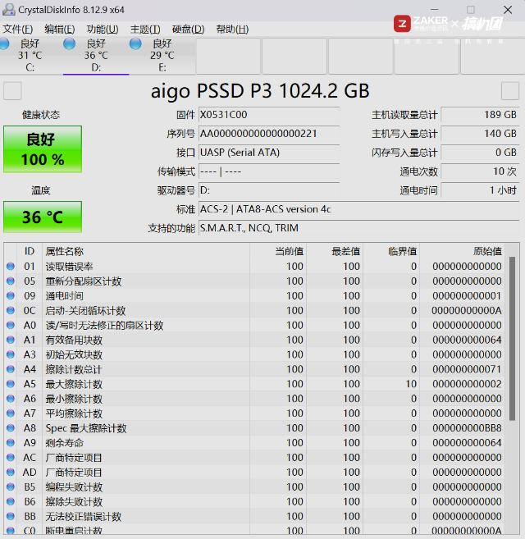Click the 良好 100 % health status button
The width and height of the screenshot is (525, 539).
coord(43,149)
